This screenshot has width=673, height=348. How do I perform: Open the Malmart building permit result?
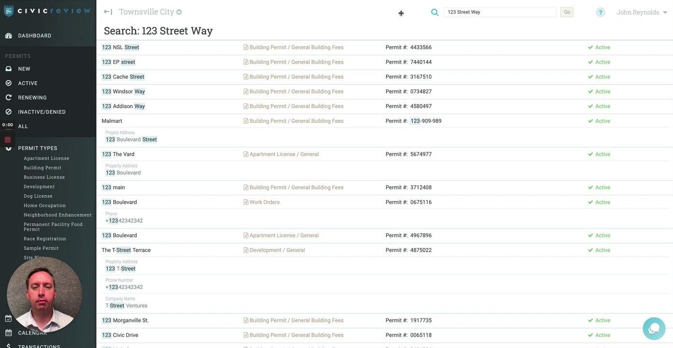click(112, 121)
